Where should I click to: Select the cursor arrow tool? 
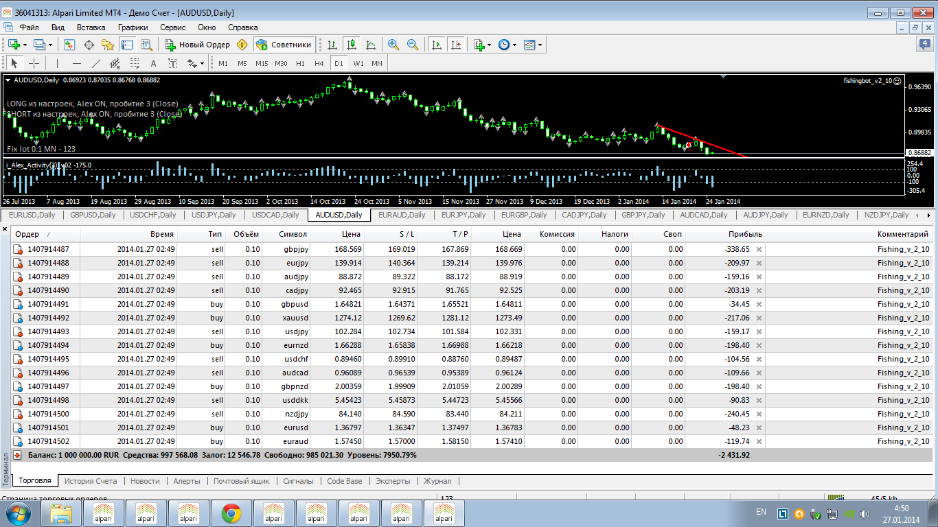[x=14, y=63]
